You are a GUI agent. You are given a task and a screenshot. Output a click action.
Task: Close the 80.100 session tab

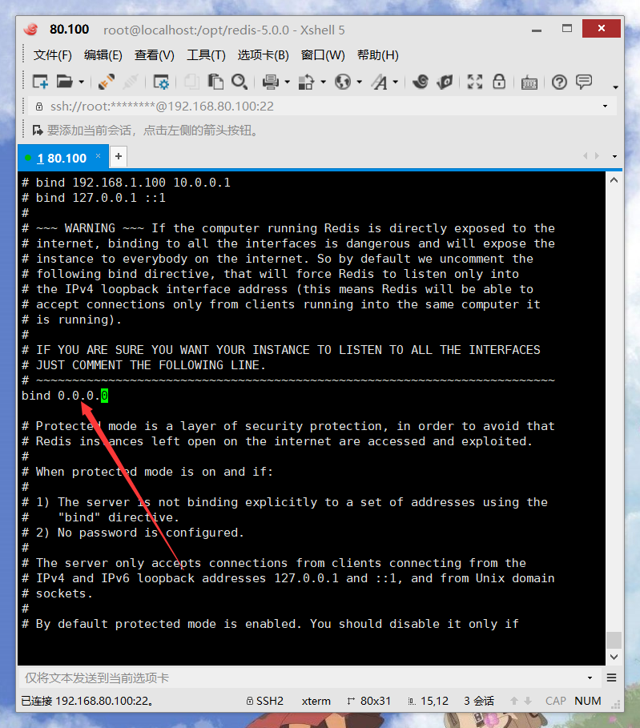[98, 156]
